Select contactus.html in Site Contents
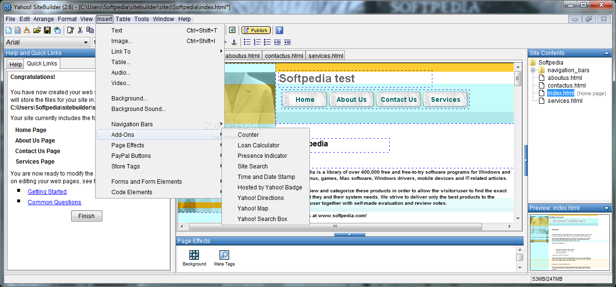Screen dimensions: 616x287 (567, 86)
